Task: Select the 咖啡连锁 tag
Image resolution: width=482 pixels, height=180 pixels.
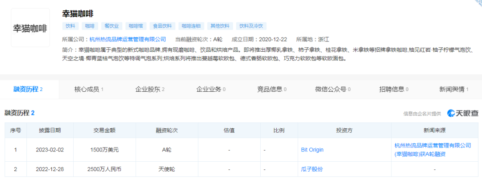Action: coord(191,26)
